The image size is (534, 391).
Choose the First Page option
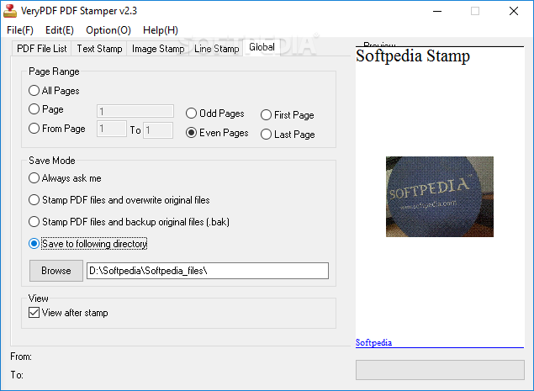[288, 115]
